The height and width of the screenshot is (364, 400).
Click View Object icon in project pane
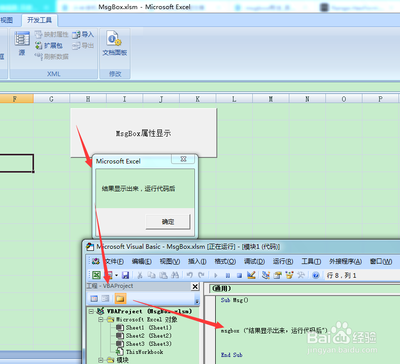pos(106,299)
